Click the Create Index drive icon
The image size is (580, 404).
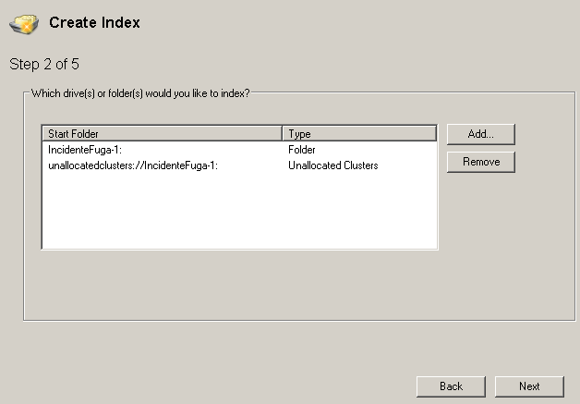(23, 23)
